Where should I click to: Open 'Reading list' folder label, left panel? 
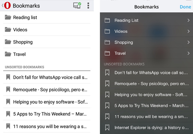click(25, 17)
